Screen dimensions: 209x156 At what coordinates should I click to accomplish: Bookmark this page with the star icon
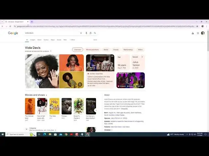click(x=197, y=26)
